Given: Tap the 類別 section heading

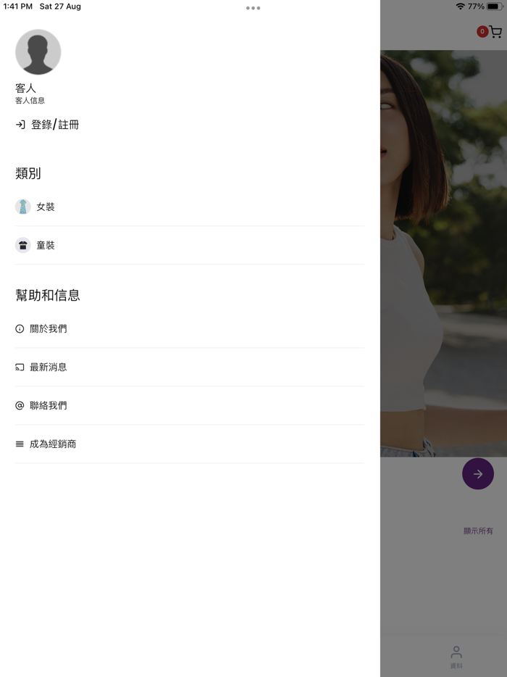Looking at the screenshot, I should click(x=28, y=173).
